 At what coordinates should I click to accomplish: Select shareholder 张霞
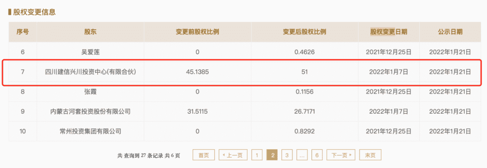tap(90, 92)
